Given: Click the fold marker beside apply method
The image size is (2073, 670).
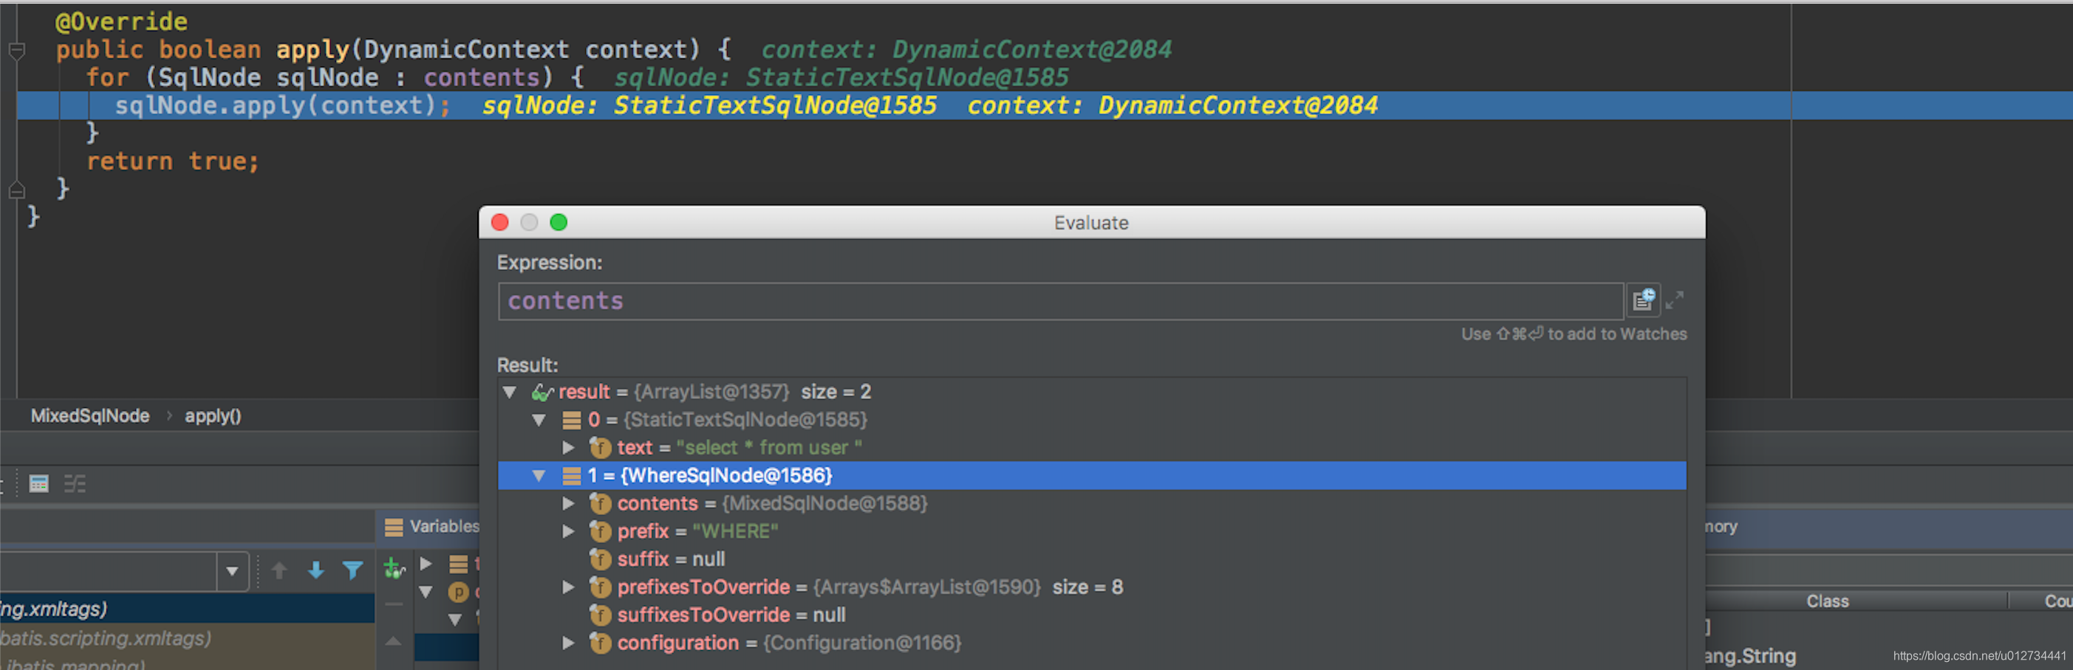Looking at the screenshot, I should pyautogui.click(x=16, y=52).
